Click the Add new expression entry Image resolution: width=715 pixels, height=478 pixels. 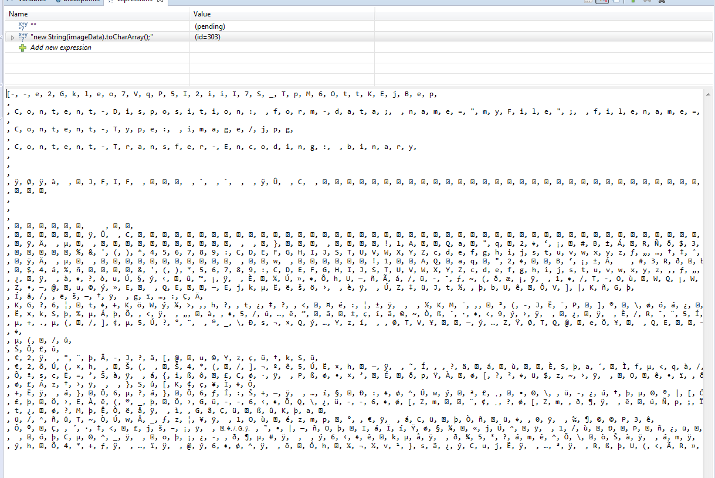[x=61, y=48]
